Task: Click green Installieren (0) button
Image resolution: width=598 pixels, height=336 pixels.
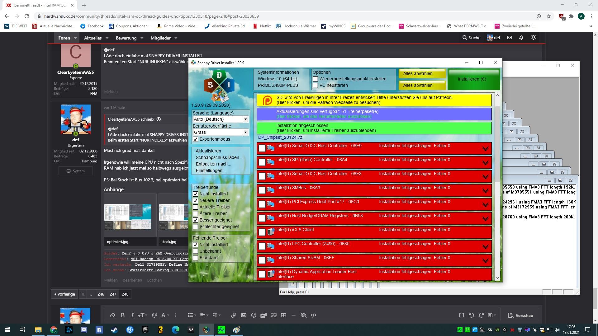Action: tap(473, 79)
